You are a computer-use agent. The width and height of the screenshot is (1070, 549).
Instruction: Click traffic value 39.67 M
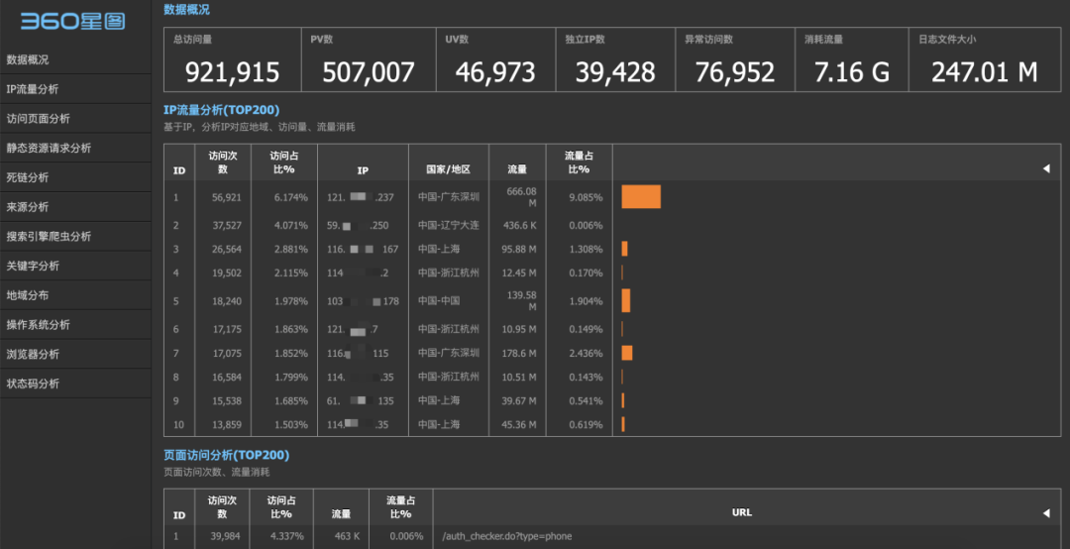click(518, 400)
